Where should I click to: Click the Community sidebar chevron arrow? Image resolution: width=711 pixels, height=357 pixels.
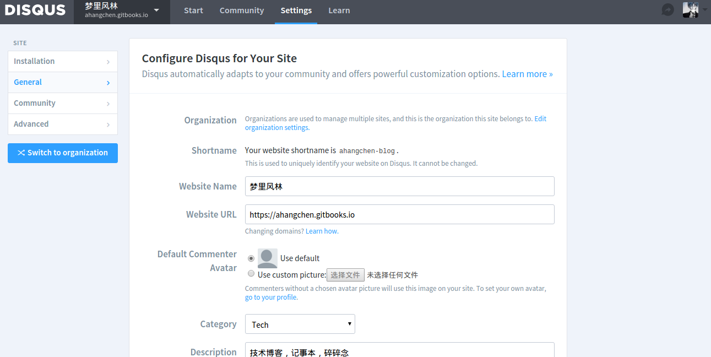click(108, 104)
